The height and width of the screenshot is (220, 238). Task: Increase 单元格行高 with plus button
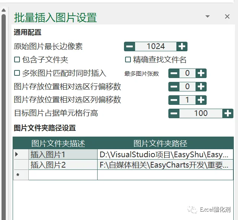click(228, 113)
